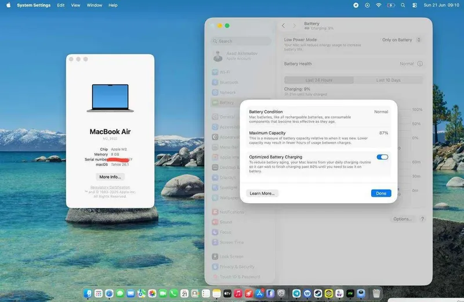
Task: Go back with the left chevron in Settings
Action: (283, 26)
